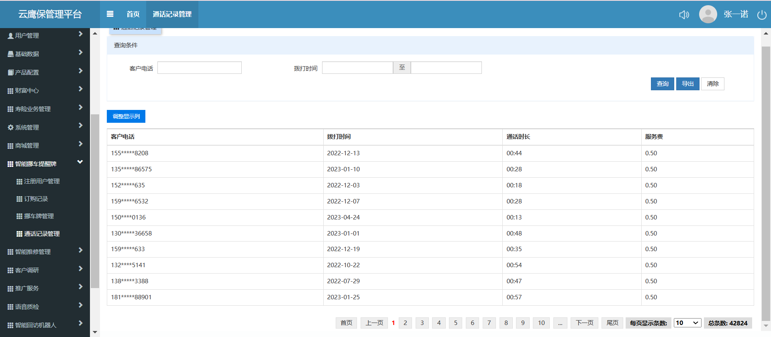
Task: Open the 每页显示条数 dropdown
Action: pos(687,323)
